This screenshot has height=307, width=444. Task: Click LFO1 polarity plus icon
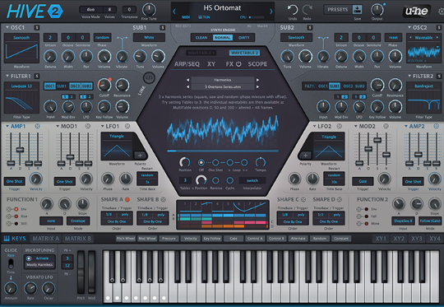[x=140, y=155]
